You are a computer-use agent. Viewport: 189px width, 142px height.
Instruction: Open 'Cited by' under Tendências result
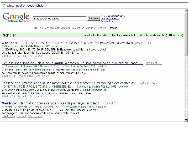8,96
